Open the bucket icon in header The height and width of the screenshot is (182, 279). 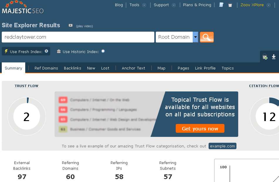[230, 5]
